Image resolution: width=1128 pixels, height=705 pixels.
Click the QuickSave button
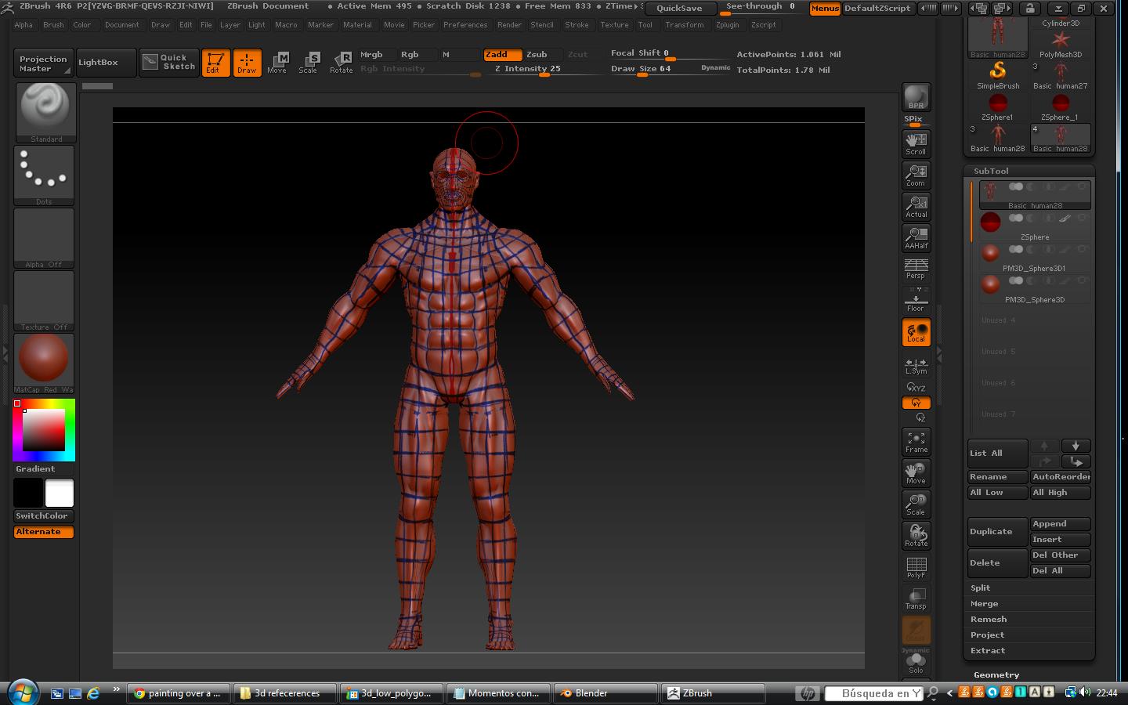tap(680, 8)
